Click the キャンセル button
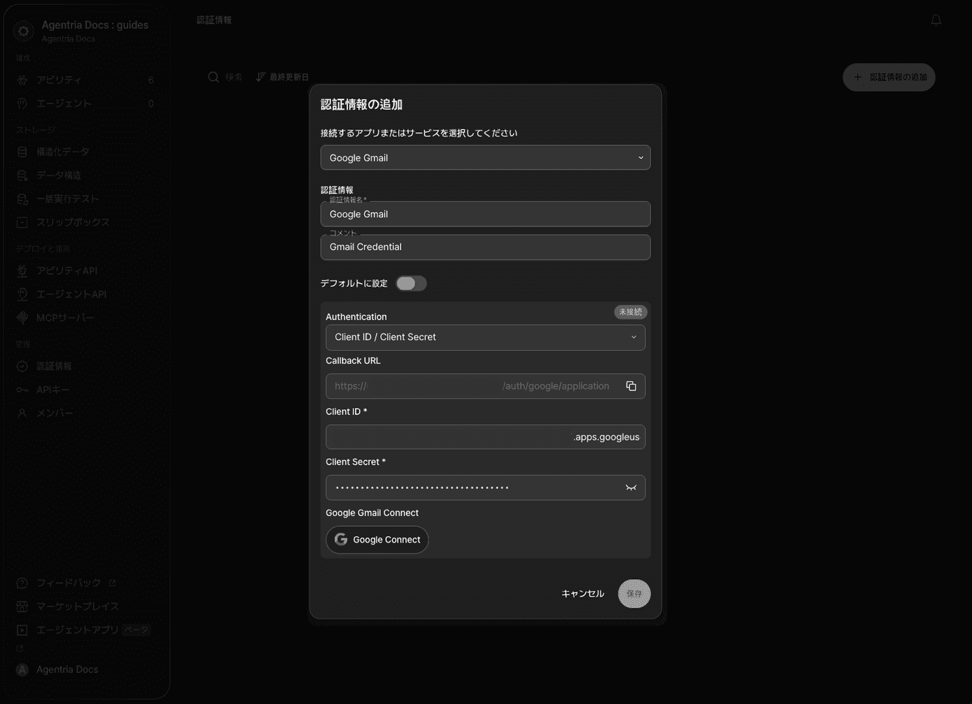 (583, 593)
